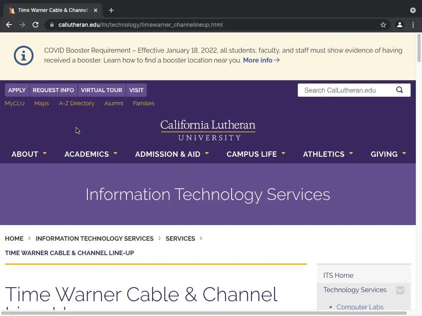Viewport: 422px width, 316px height.
Task: Go to HOME breadcrumb
Action: coord(14,239)
